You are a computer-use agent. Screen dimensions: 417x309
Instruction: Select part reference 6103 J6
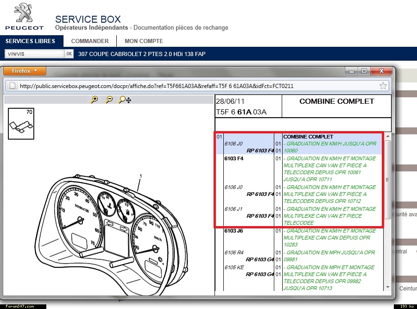click(234, 231)
